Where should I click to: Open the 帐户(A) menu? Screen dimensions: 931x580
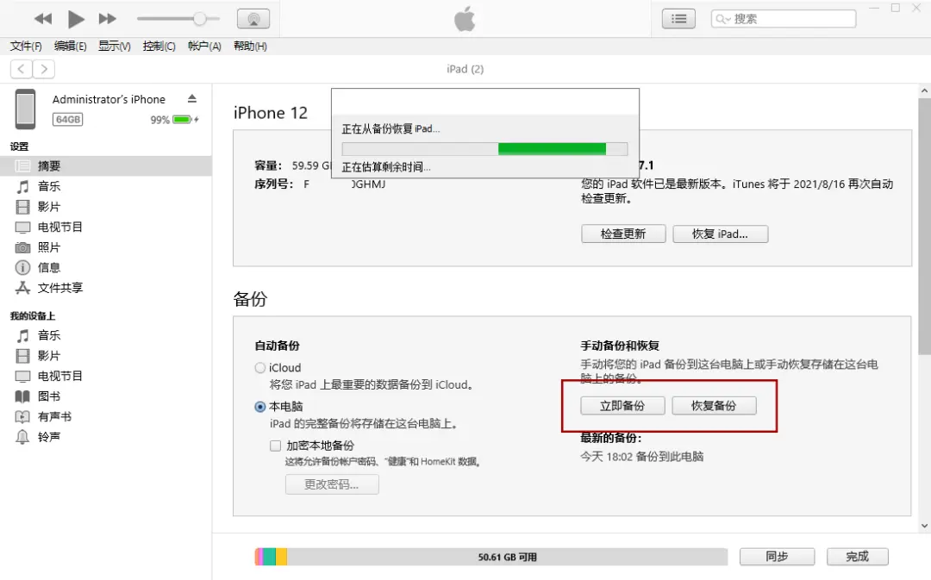click(204, 47)
